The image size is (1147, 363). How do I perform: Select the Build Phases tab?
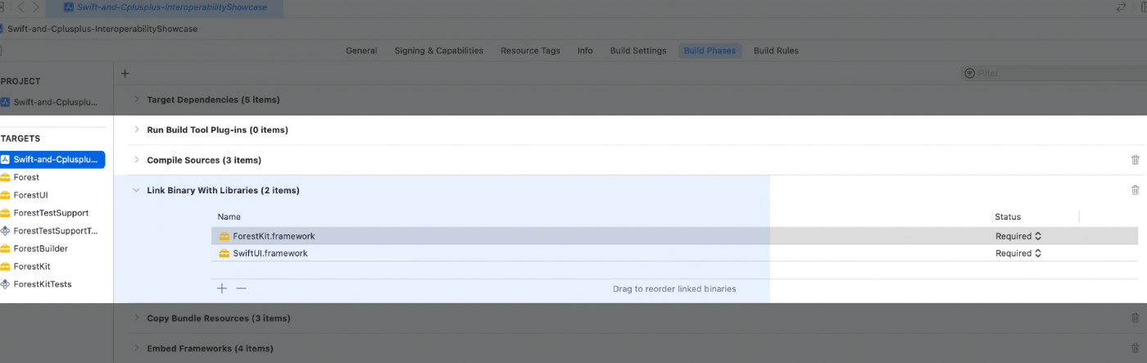coord(710,51)
